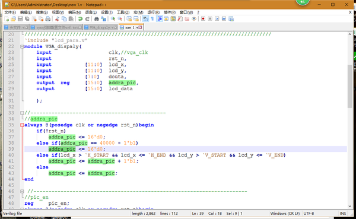This screenshot has width=356, height=219.
Task: Click the Windows (CR LF) status bar entry
Action: [285, 214]
